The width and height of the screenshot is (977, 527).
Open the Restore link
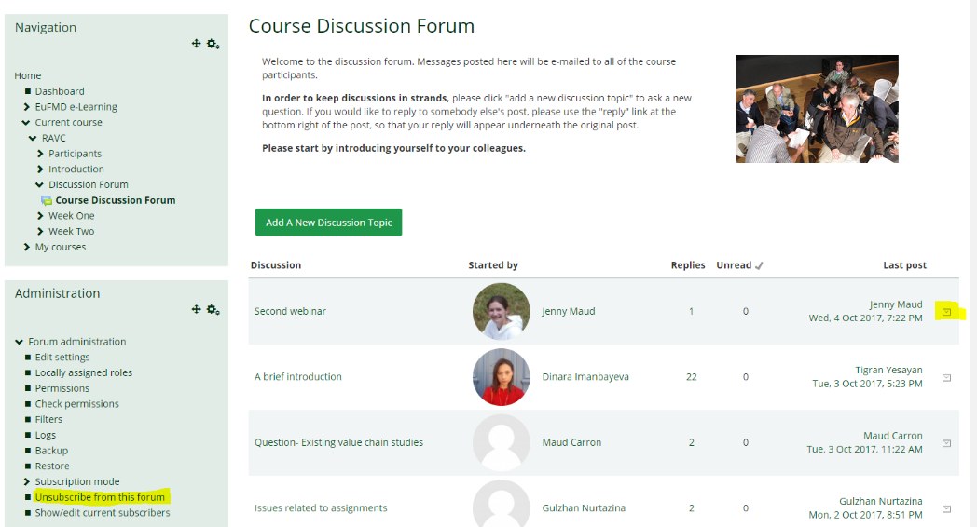pyautogui.click(x=52, y=466)
